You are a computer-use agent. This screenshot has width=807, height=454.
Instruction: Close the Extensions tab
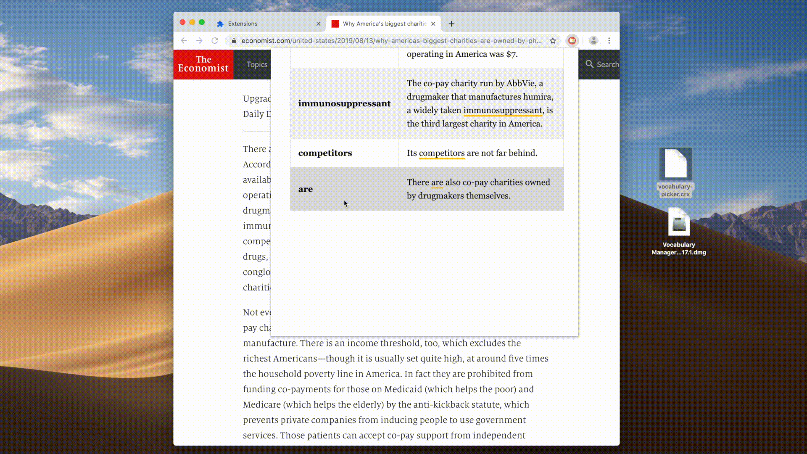click(x=318, y=24)
